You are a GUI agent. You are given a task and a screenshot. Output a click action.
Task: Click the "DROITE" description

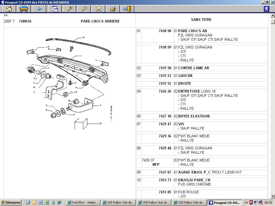pos(185,84)
